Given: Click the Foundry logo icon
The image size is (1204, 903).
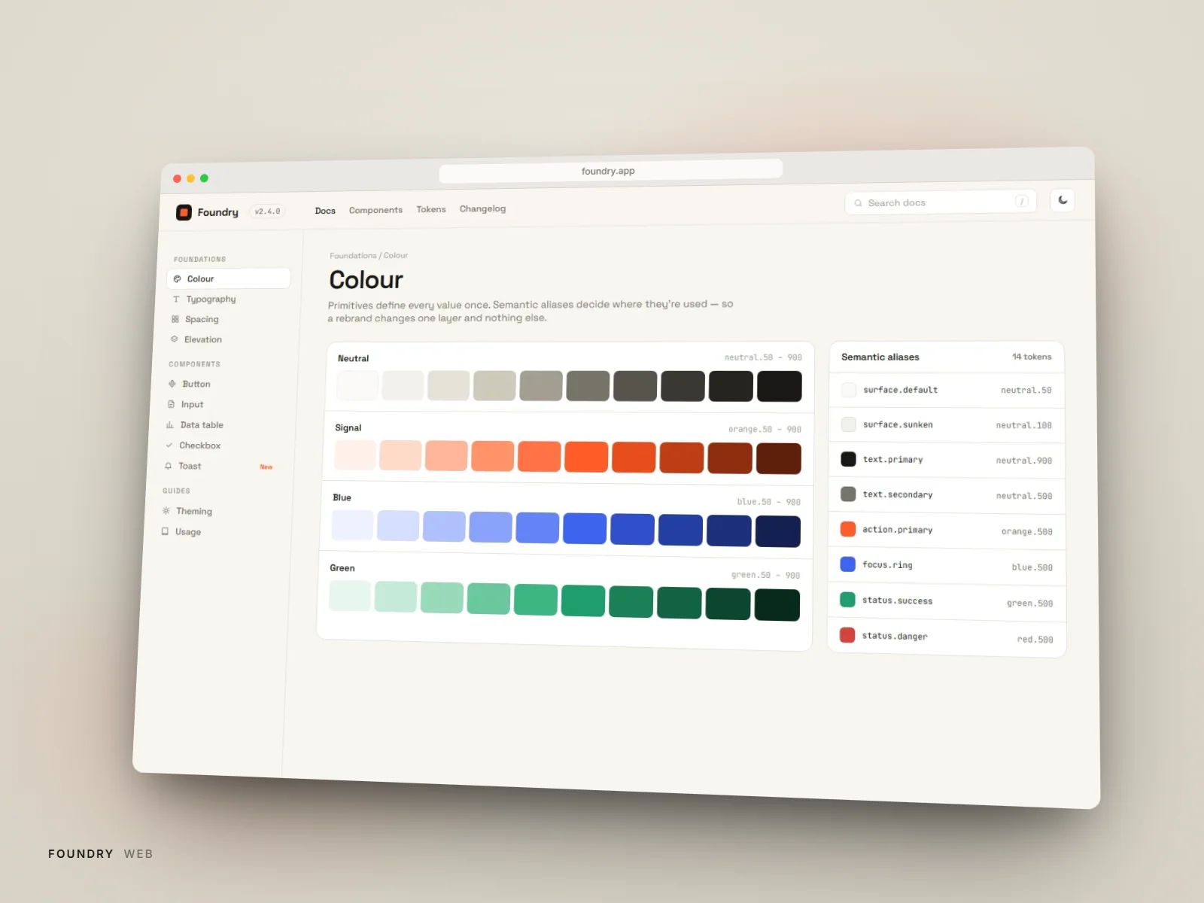Looking at the screenshot, I should 184,212.
